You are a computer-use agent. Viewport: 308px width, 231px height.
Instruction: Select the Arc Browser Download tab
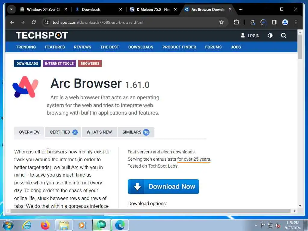[208, 9]
